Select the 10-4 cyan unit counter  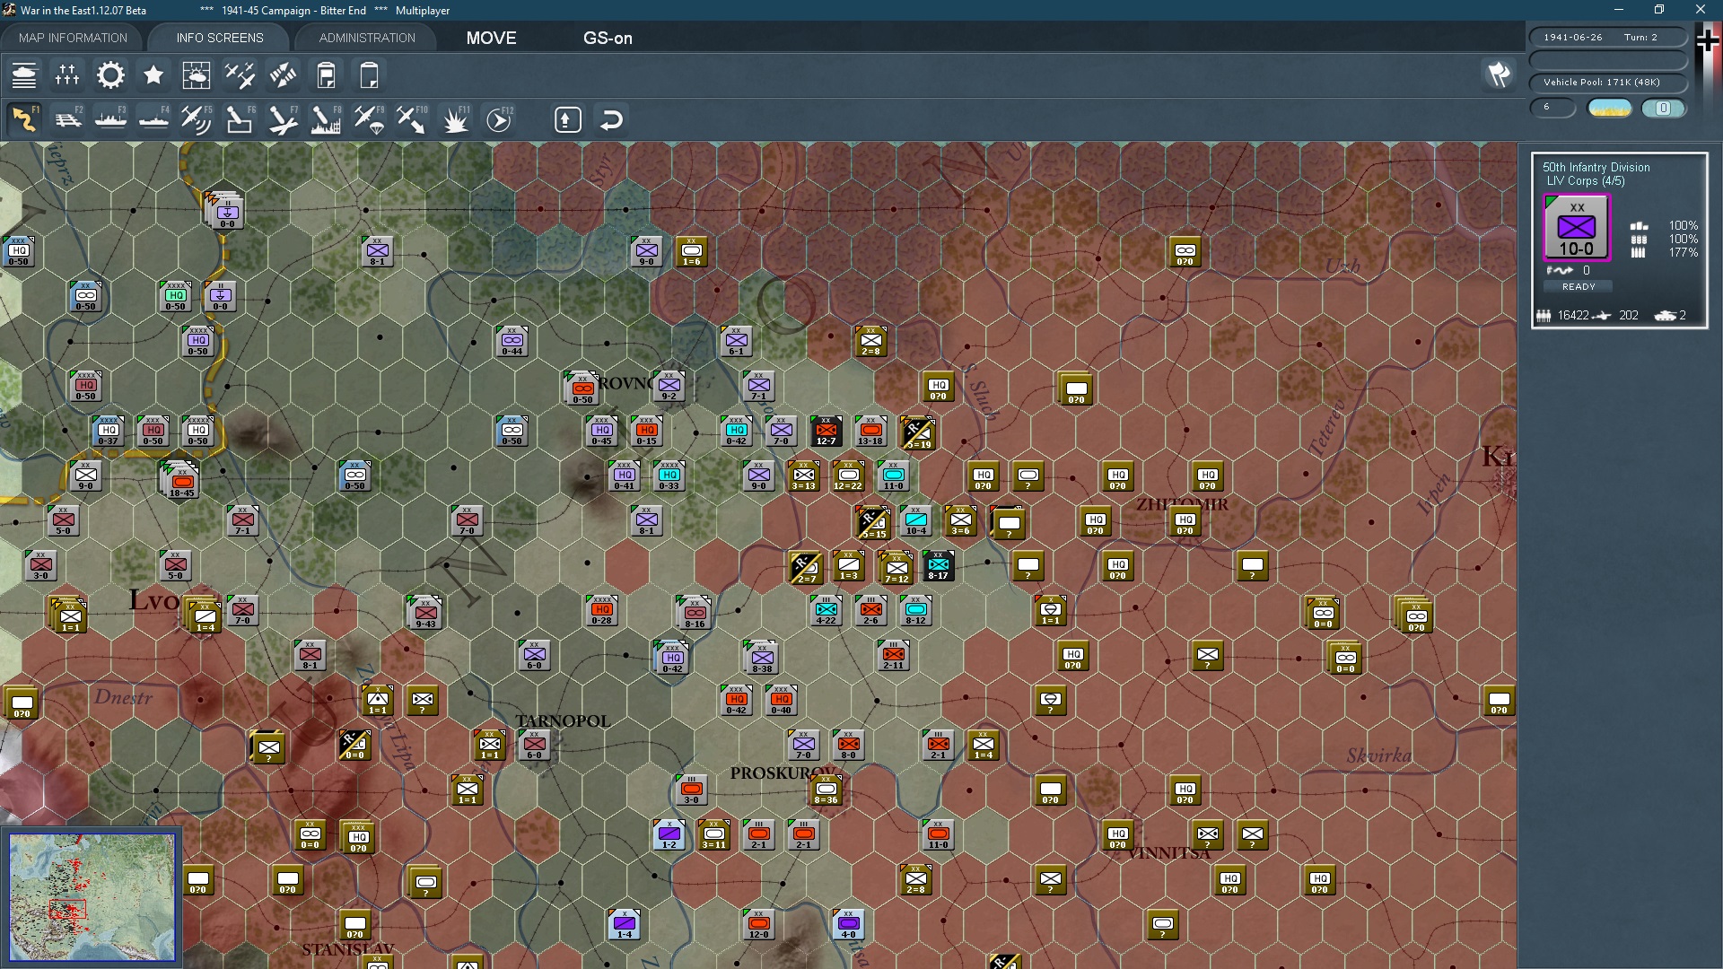coord(915,520)
